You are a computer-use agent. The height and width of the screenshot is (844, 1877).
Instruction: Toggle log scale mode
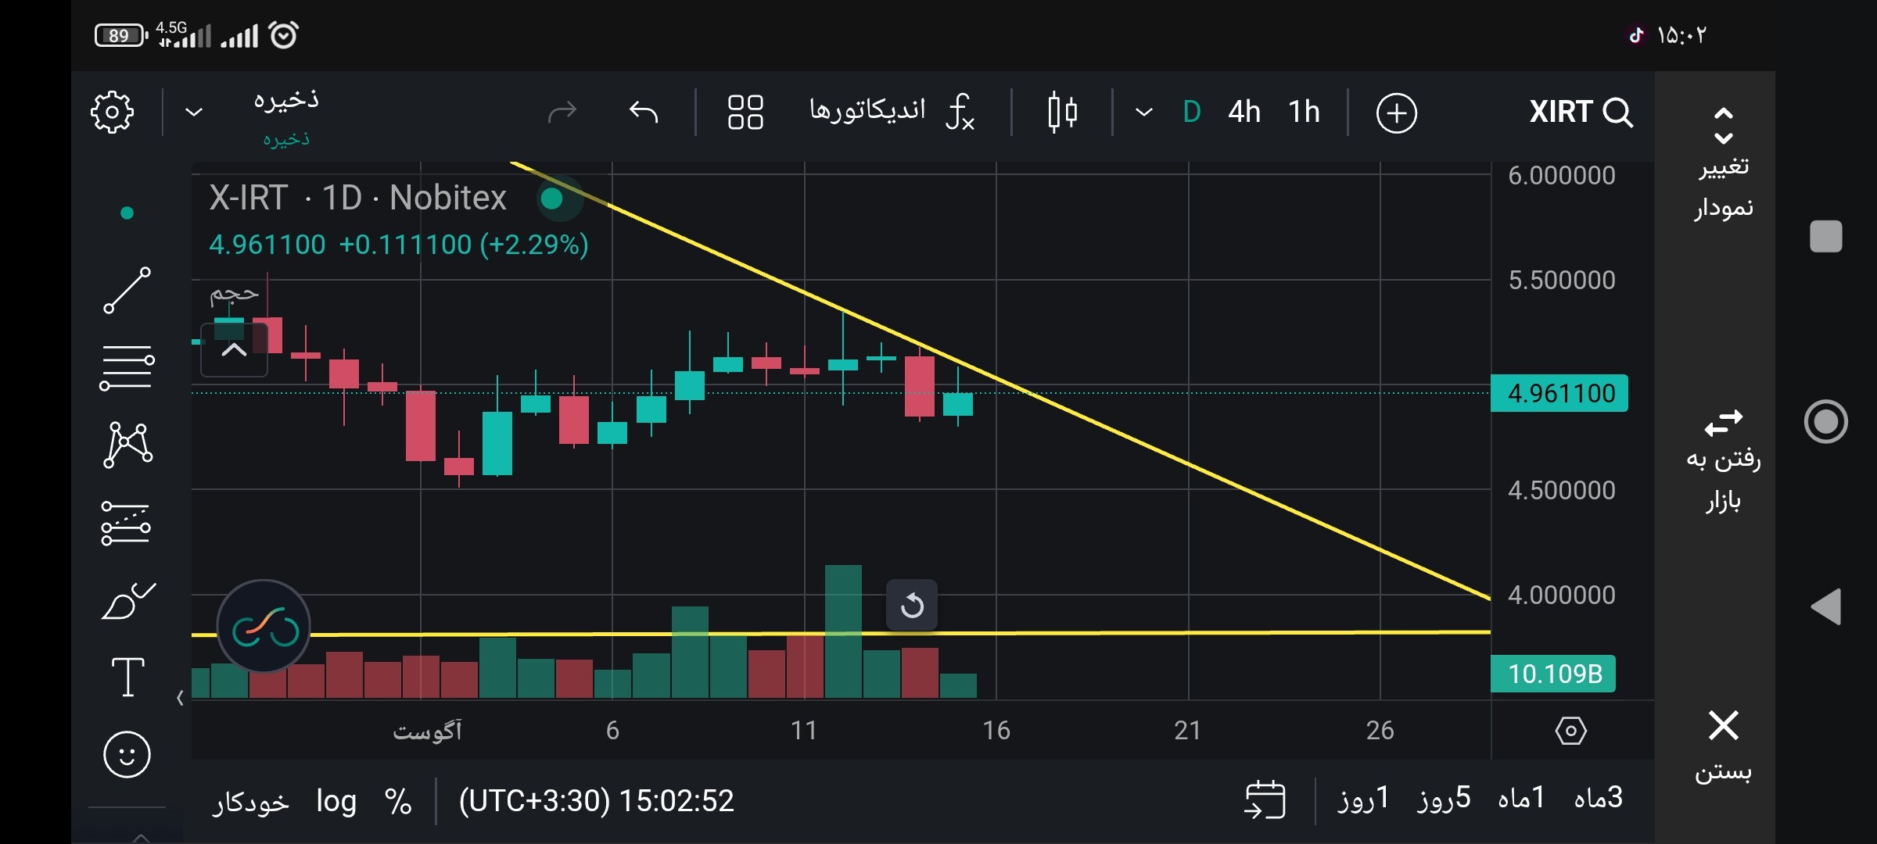(x=336, y=801)
